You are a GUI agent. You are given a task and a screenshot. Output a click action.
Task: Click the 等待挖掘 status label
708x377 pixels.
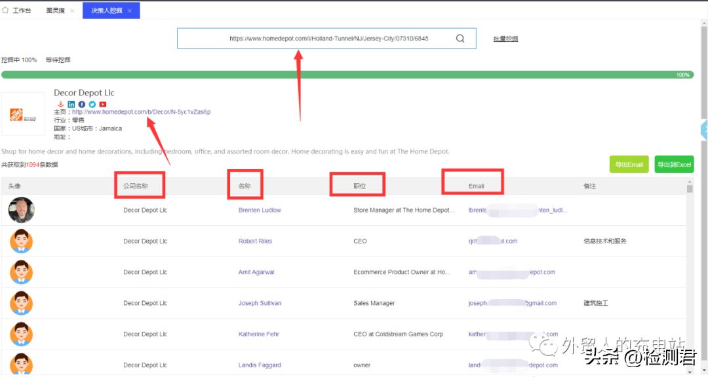pyautogui.click(x=58, y=60)
